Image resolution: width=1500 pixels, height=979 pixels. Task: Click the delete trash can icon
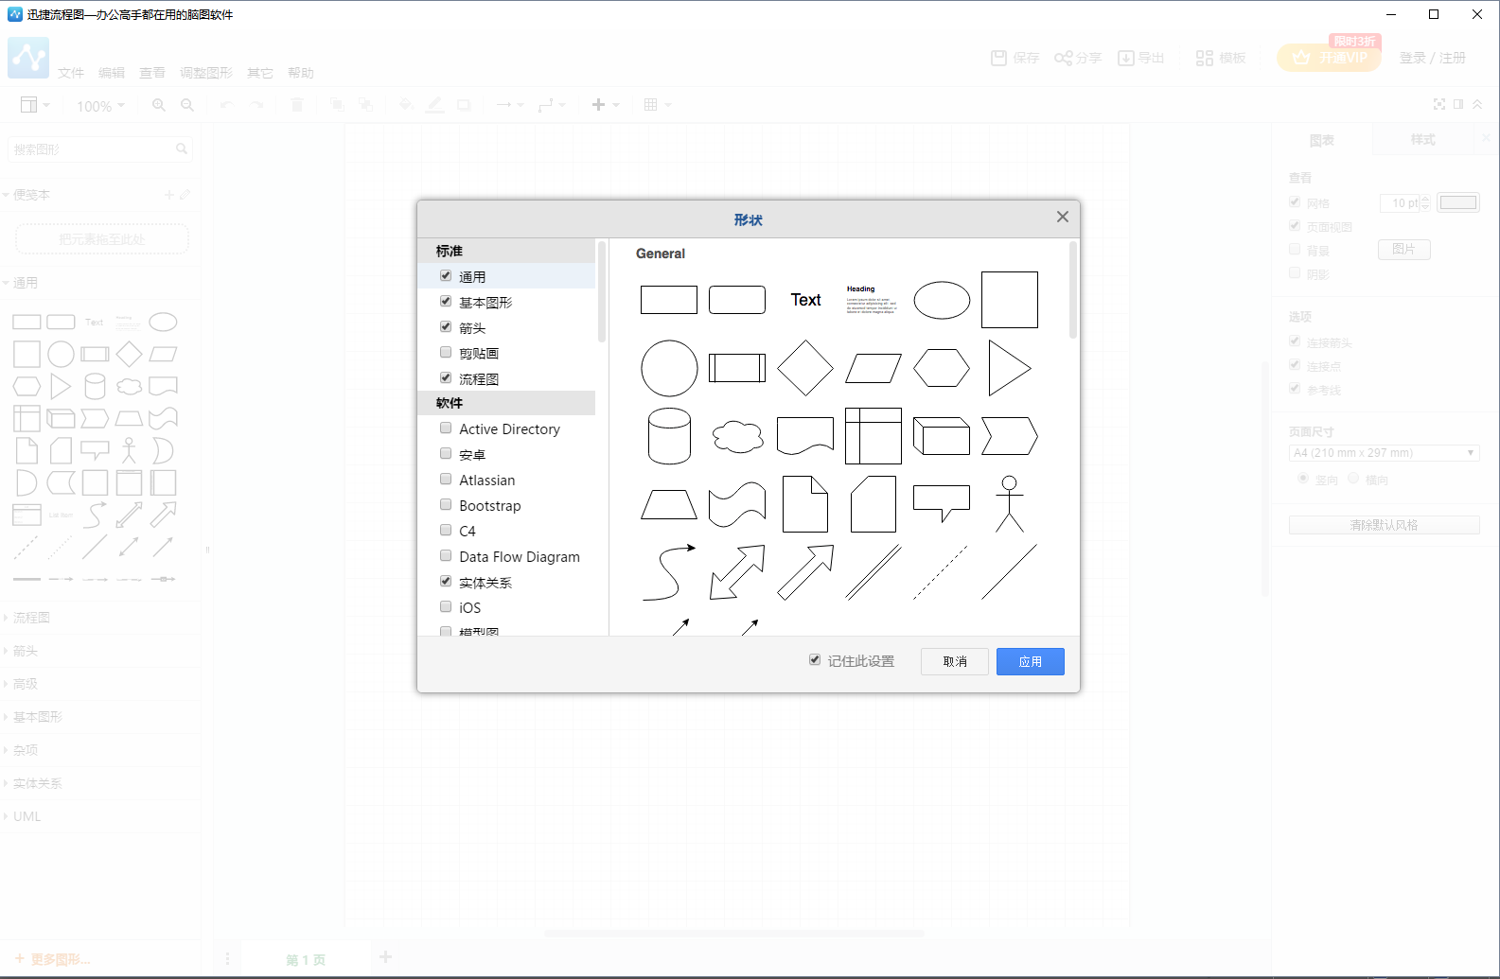297,105
